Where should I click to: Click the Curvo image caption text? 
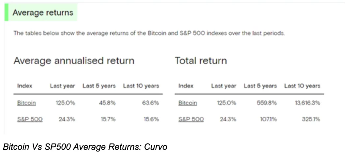[85, 147]
